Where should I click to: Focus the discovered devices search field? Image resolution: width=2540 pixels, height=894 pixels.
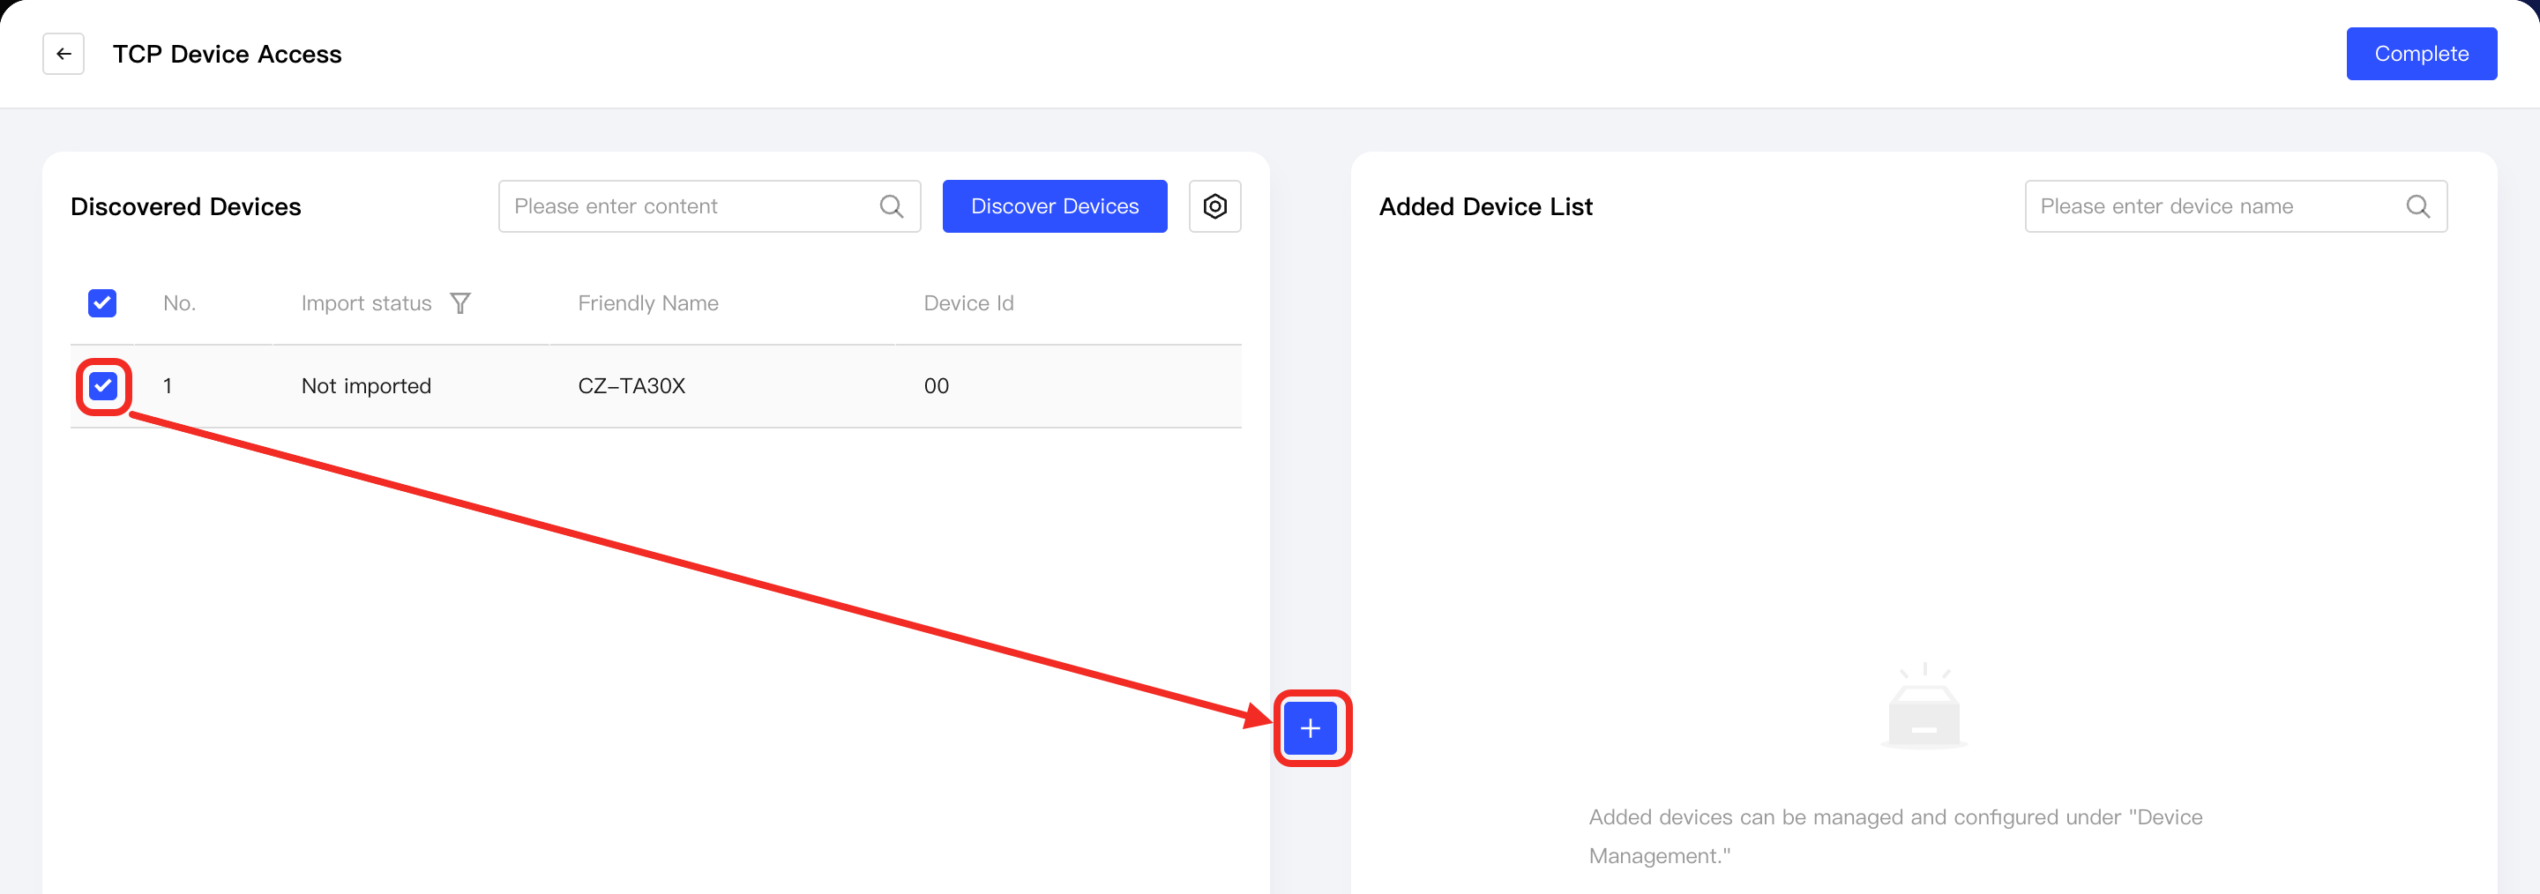tap(710, 206)
